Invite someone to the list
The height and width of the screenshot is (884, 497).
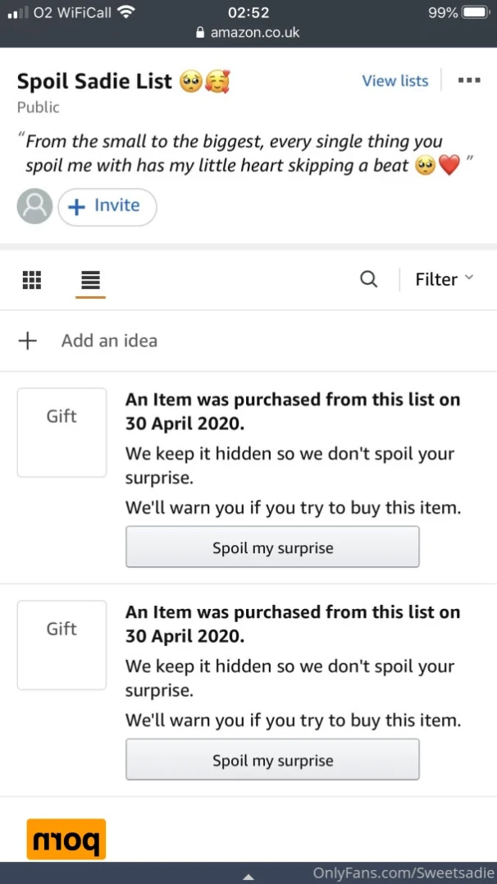click(107, 207)
